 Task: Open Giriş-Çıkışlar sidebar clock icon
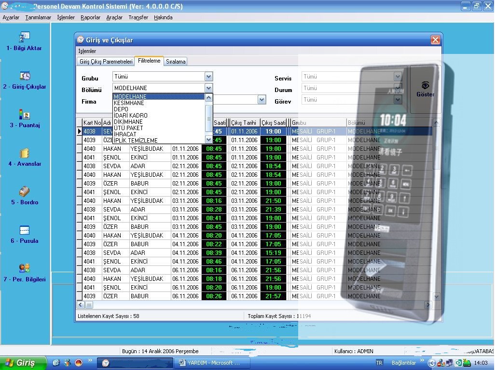click(x=25, y=76)
